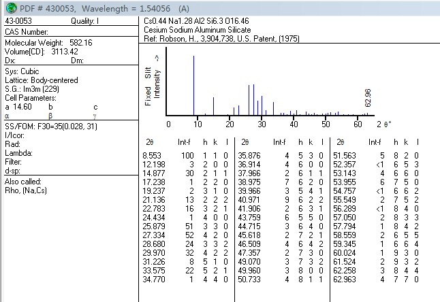Click formula Cs0.44 Na1.28 Al2 Si6.3 O16.46
440x302 pixels.
196,21
